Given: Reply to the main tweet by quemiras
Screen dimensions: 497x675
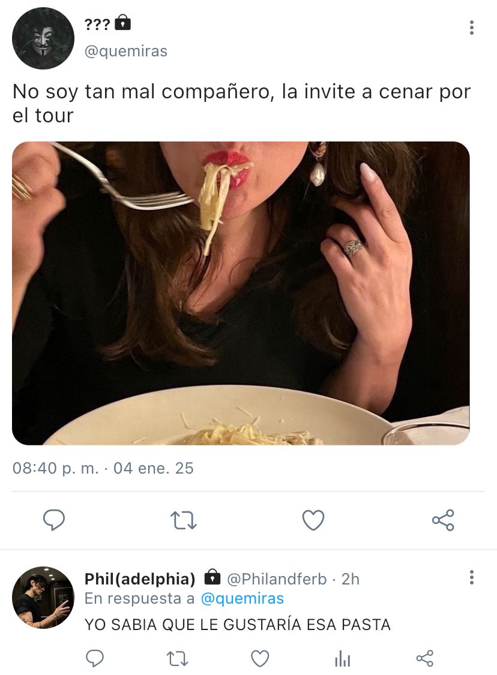Looking at the screenshot, I should [54, 520].
